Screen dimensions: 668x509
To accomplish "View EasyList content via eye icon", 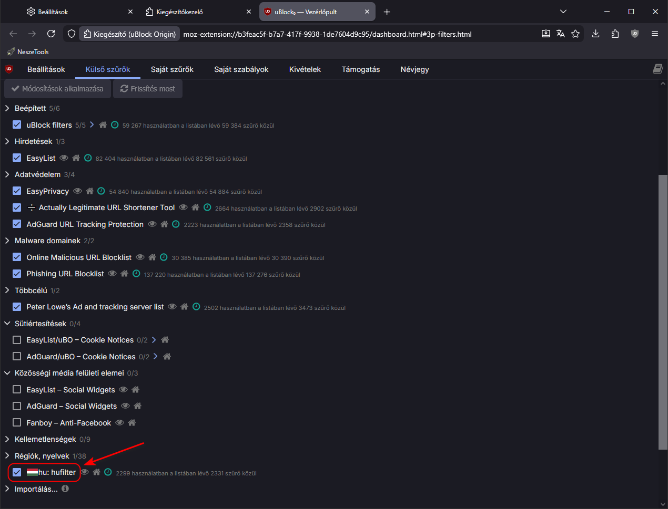I will point(64,158).
